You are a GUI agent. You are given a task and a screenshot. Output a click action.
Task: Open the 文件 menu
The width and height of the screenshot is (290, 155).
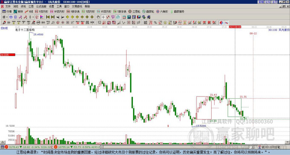click(x=8, y=7)
